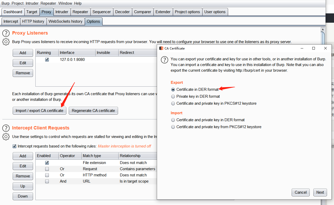Click the help icon in CA Certificate dialog
This screenshot has width=334, height=205.
coord(165,60)
